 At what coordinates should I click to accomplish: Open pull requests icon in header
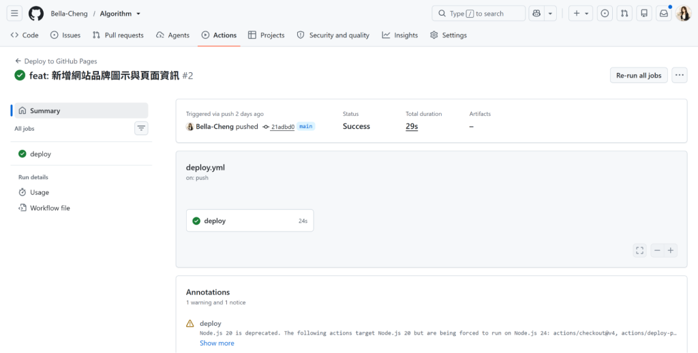[624, 14]
